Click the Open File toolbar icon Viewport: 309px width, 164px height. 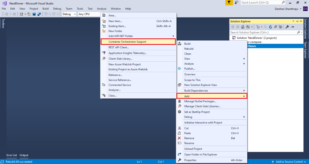click(29, 14)
